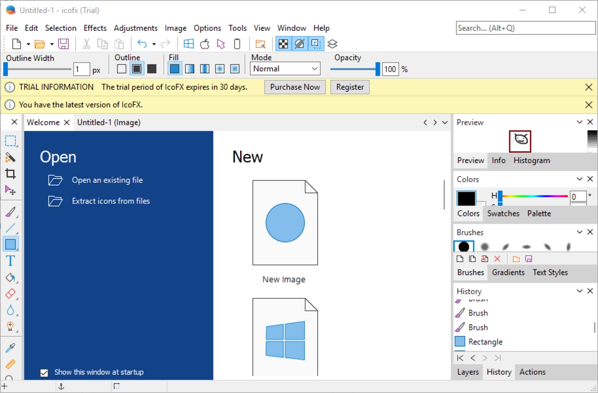This screenshot has height=393, width=598.
Task: Click the mobile phone icon in toolbar
Action: [x=237, y=44]
